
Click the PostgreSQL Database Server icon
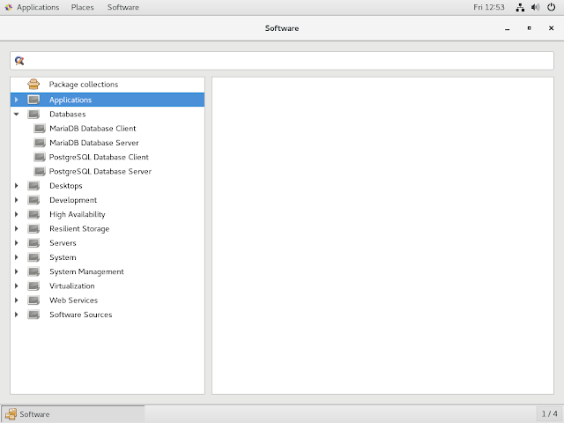(40, 171)
